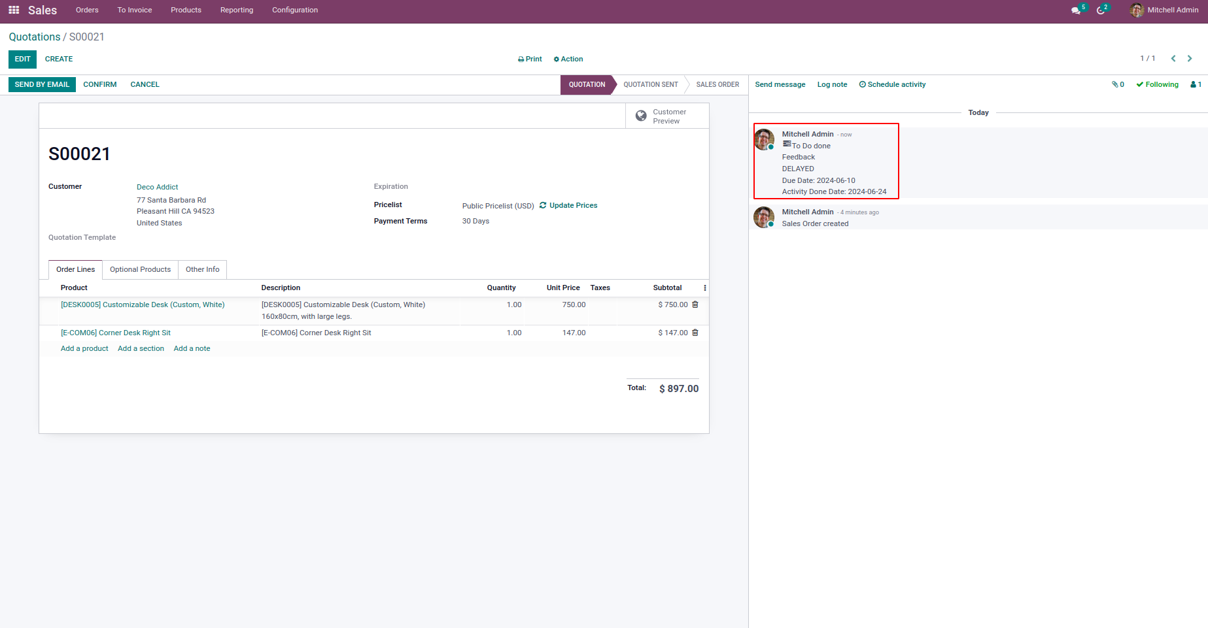The width and height of the screenshot is (1208, 628).
Task: Click Add a note link
Action: coord(192,348)
